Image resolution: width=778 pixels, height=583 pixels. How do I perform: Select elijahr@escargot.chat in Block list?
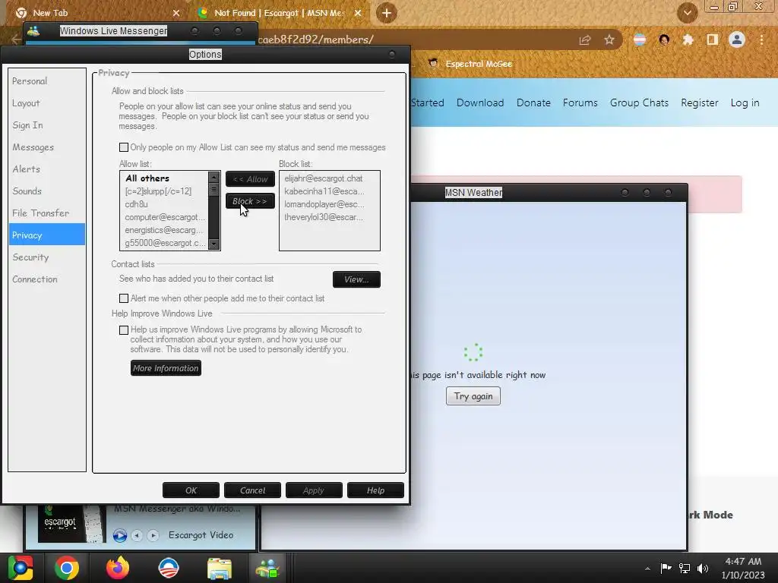pyautogui.click(x=324, y=178)
